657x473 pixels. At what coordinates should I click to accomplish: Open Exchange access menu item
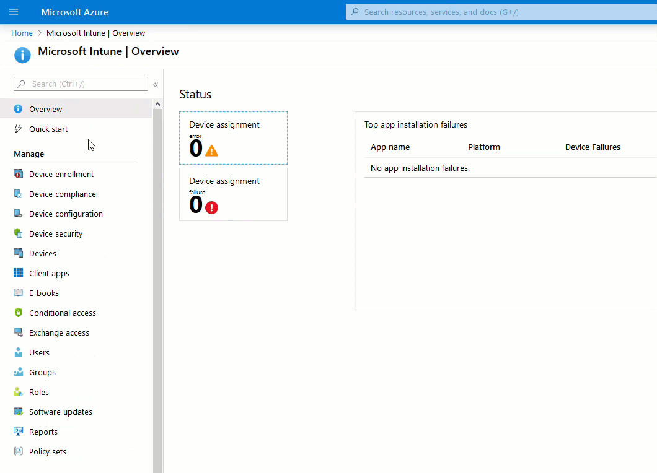click(76, 332)
